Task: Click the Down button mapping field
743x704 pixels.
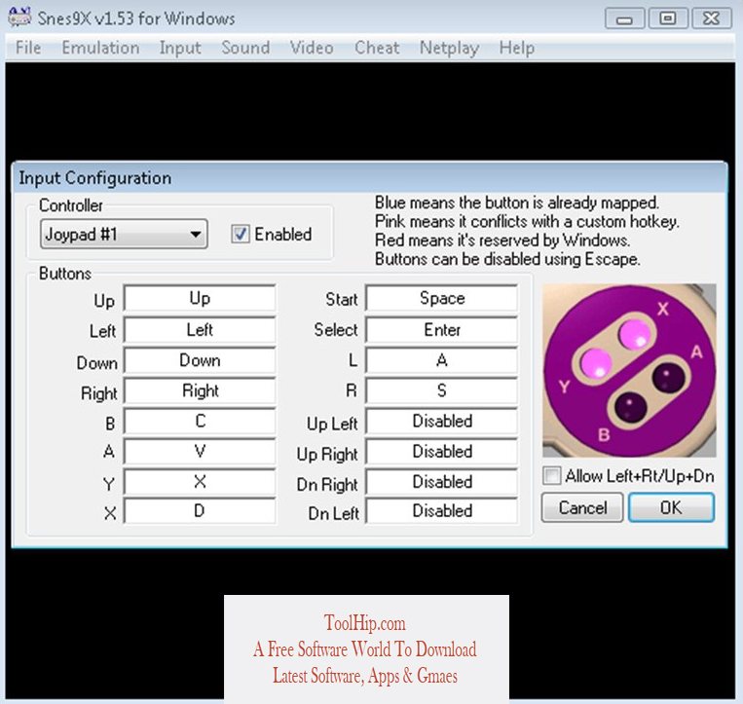Action: pyautogui.click(x=200, y=360)
